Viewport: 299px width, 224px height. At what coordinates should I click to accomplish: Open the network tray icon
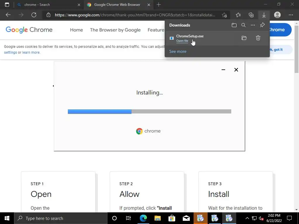pyautogui.click(x=254, y=218)
